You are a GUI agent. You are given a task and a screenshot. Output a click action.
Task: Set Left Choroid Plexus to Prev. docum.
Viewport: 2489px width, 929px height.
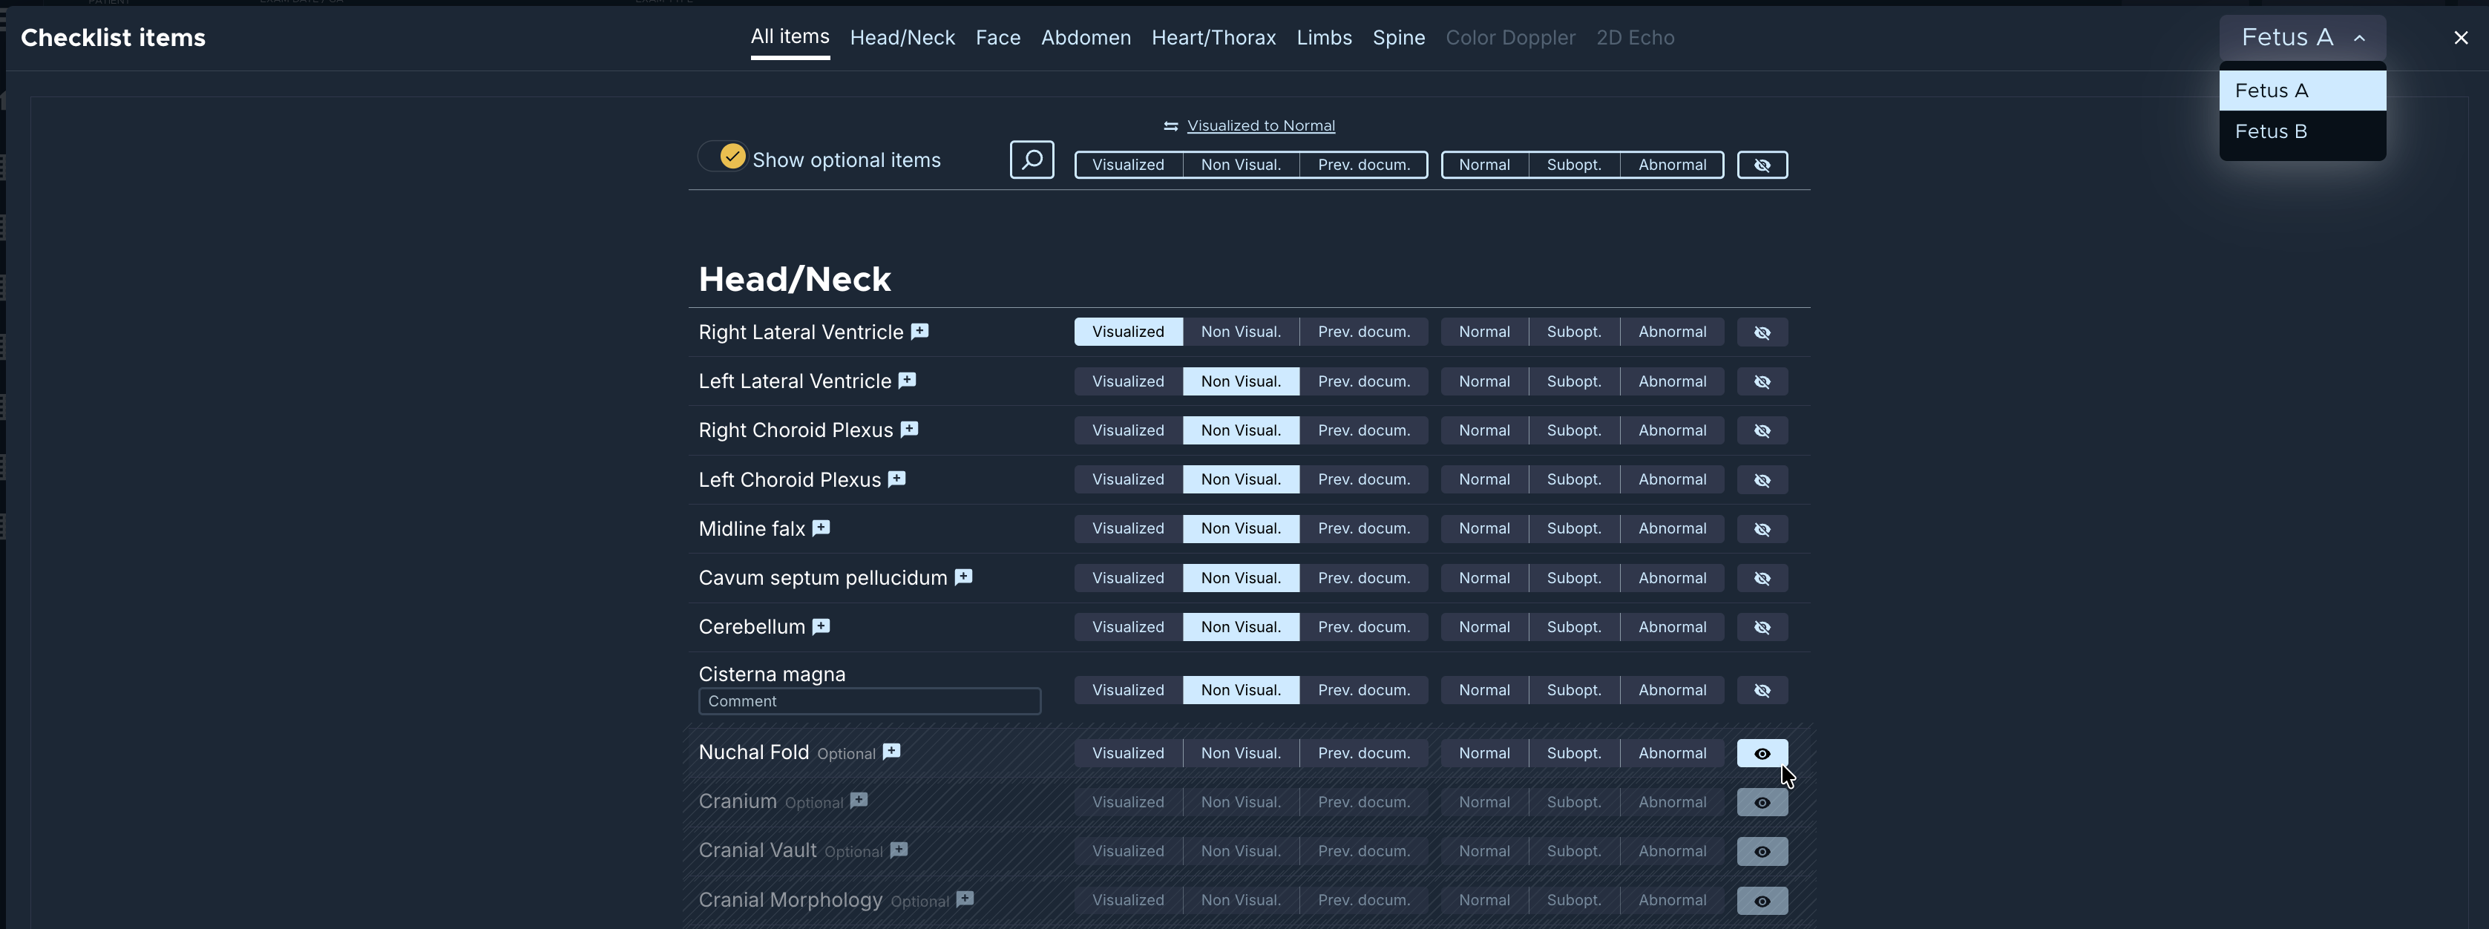coord(1364,480)
